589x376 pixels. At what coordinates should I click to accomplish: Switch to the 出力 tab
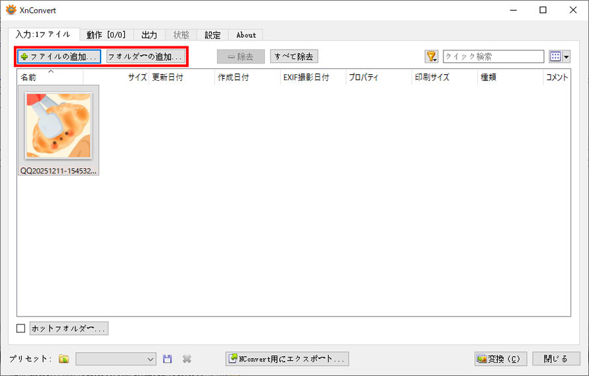pos(149,35)
